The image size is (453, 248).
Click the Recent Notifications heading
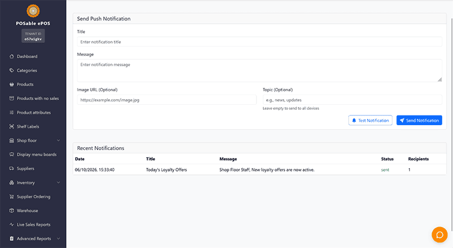[101, 148]
